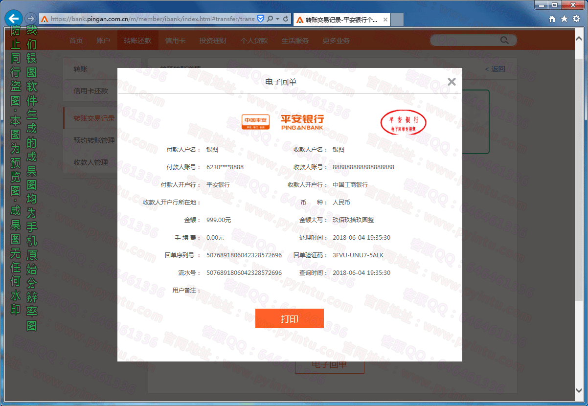
Task: Click the 处理时间 value 2018-06-04 19:35:30
Action: [362, 238]
